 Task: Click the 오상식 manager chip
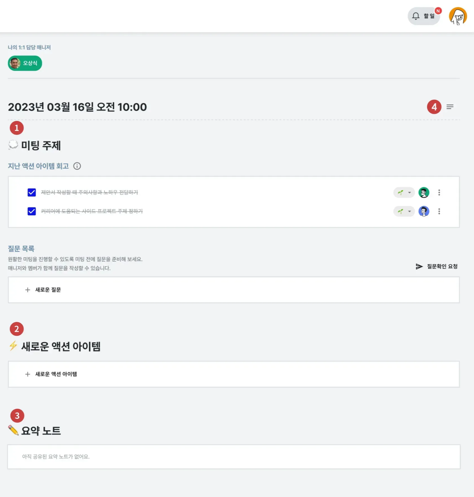(x=25, y=63)
